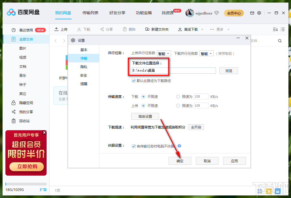291x198 pixels.
Task: Expand the offline download dropdown arrow
Action: (x=202, y=30)
